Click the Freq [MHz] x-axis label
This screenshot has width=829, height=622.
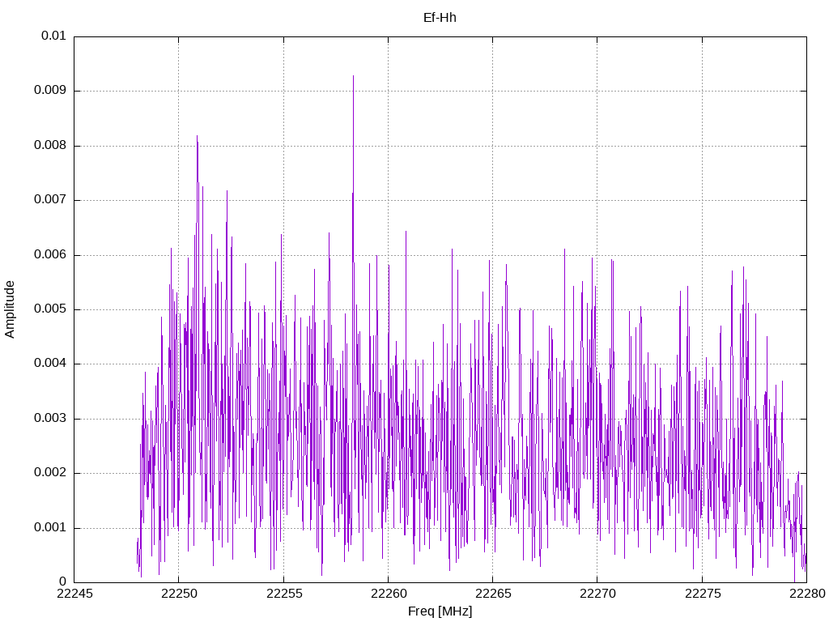[x=440, y=611]
